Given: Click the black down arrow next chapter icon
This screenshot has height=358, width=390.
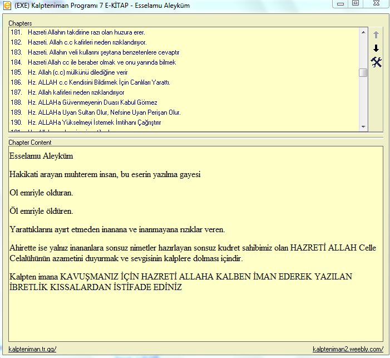Looking at the screenshot, I should coord(376,48).
